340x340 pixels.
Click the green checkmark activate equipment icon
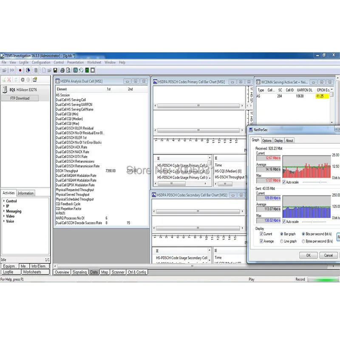(x=4, y=80)
